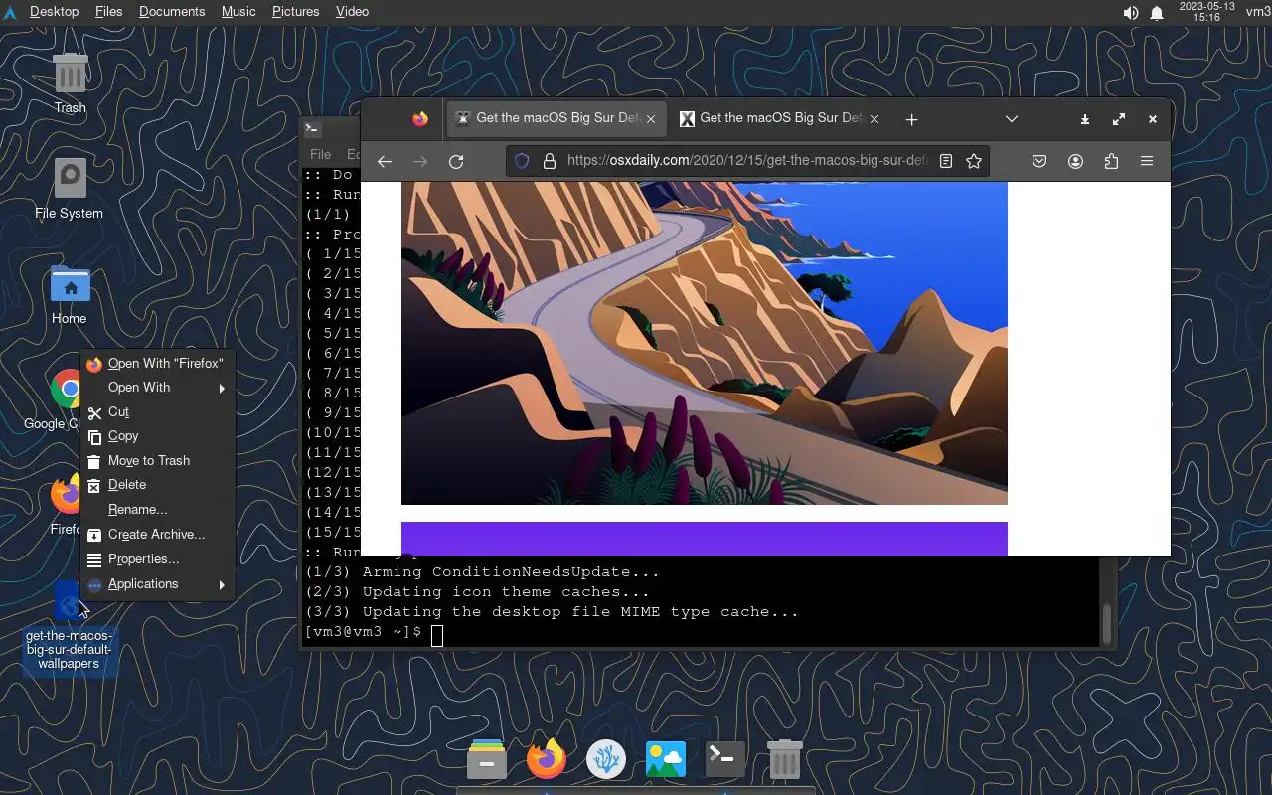
Task: Open image viewer dock icon
Action: pyautogui.click(x=666, y=760)
